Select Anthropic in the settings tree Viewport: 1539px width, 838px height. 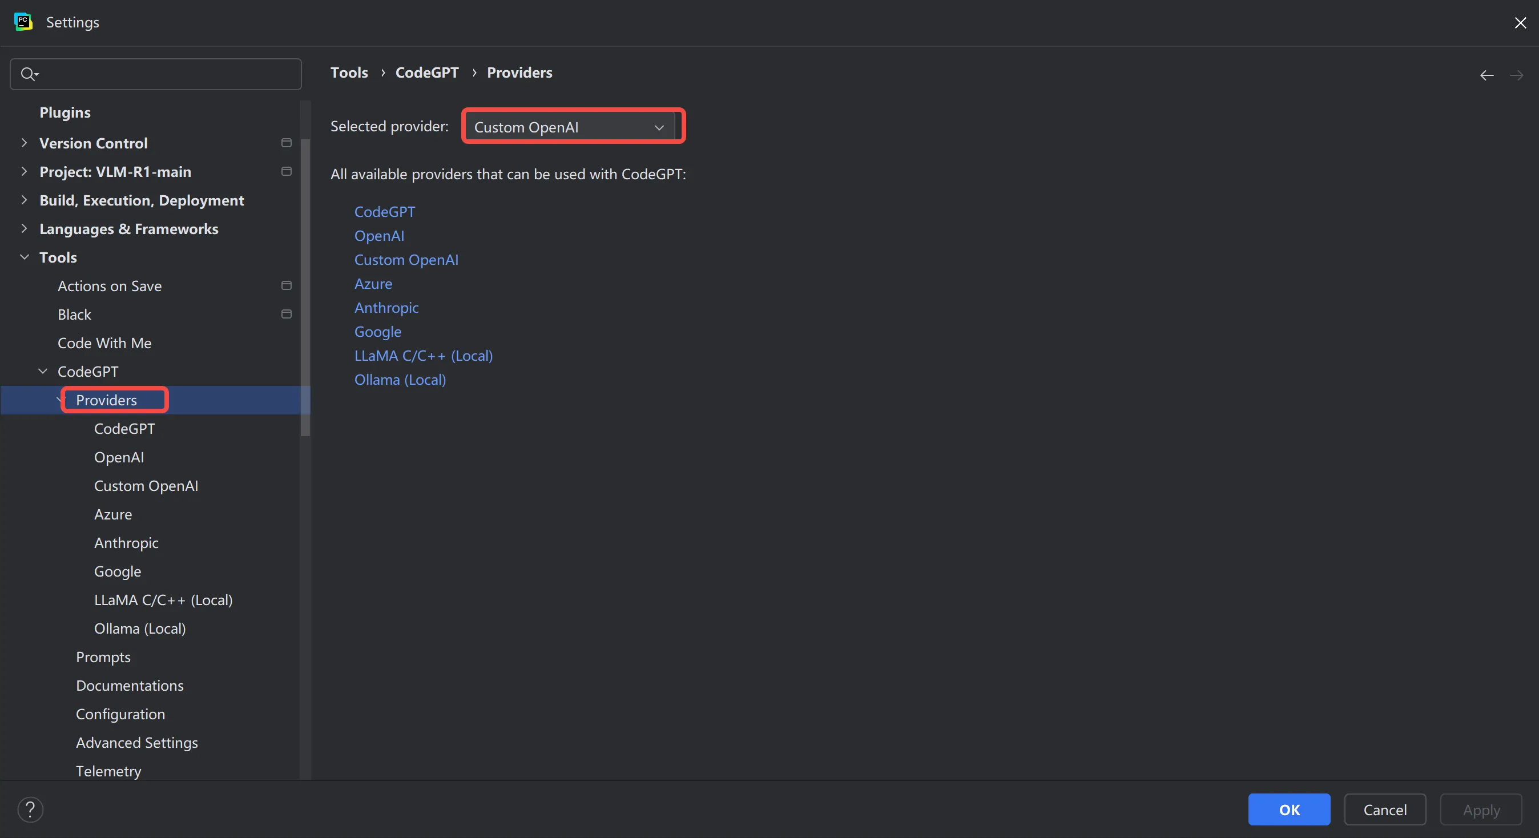[x=126, y=543]
